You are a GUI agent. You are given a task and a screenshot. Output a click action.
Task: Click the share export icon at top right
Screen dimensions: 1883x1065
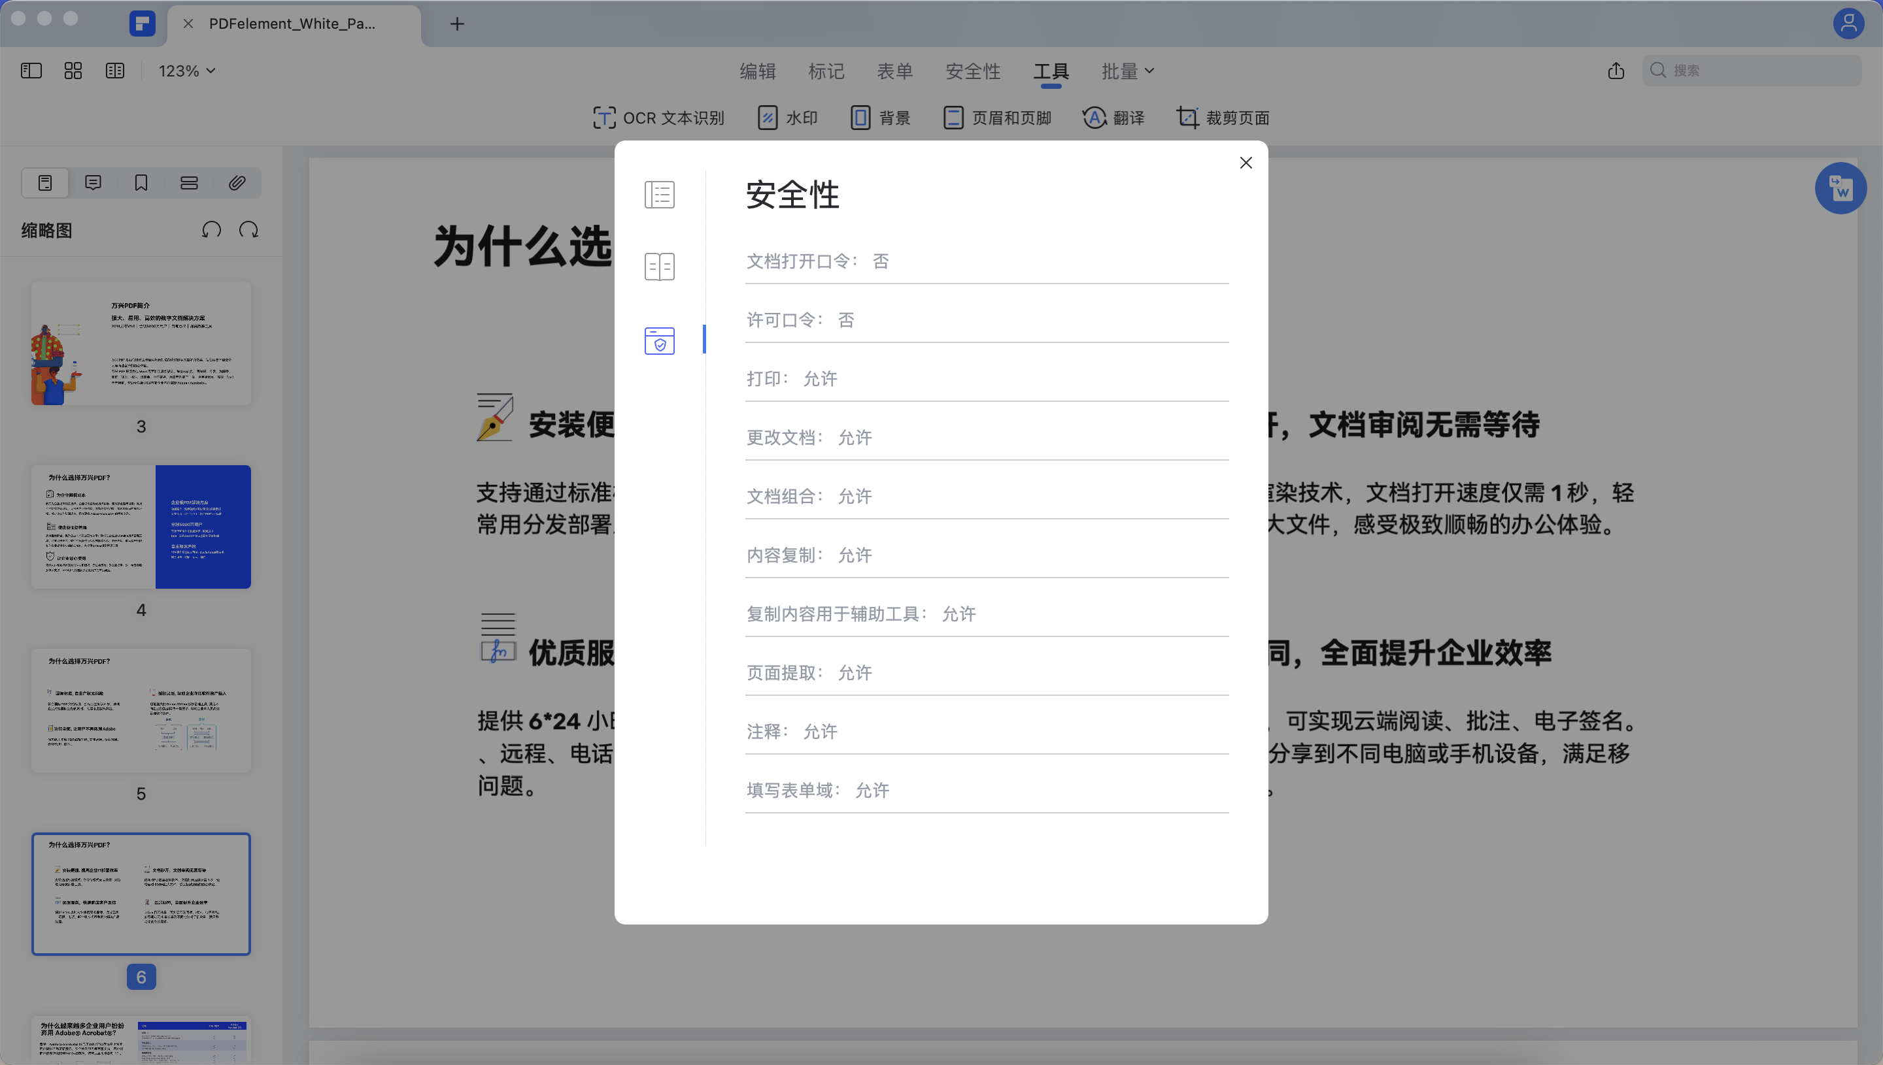[x=1616, y=70]
